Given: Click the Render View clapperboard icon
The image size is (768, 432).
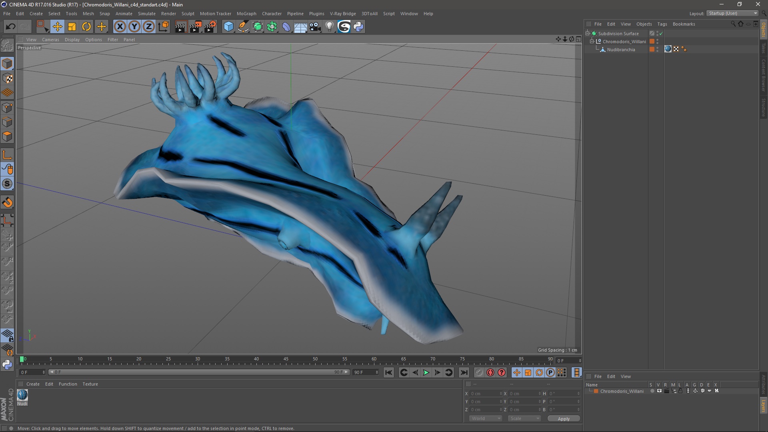Looking at the screenshot, I should 181,27.
